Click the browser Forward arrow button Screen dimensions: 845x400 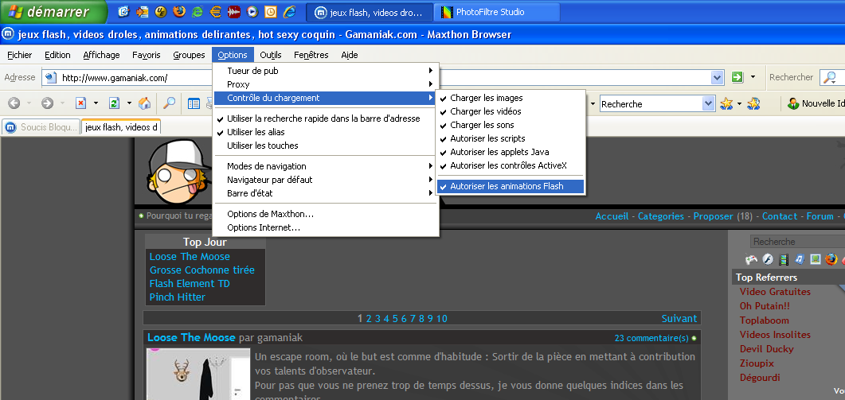(x=48, y=103)
